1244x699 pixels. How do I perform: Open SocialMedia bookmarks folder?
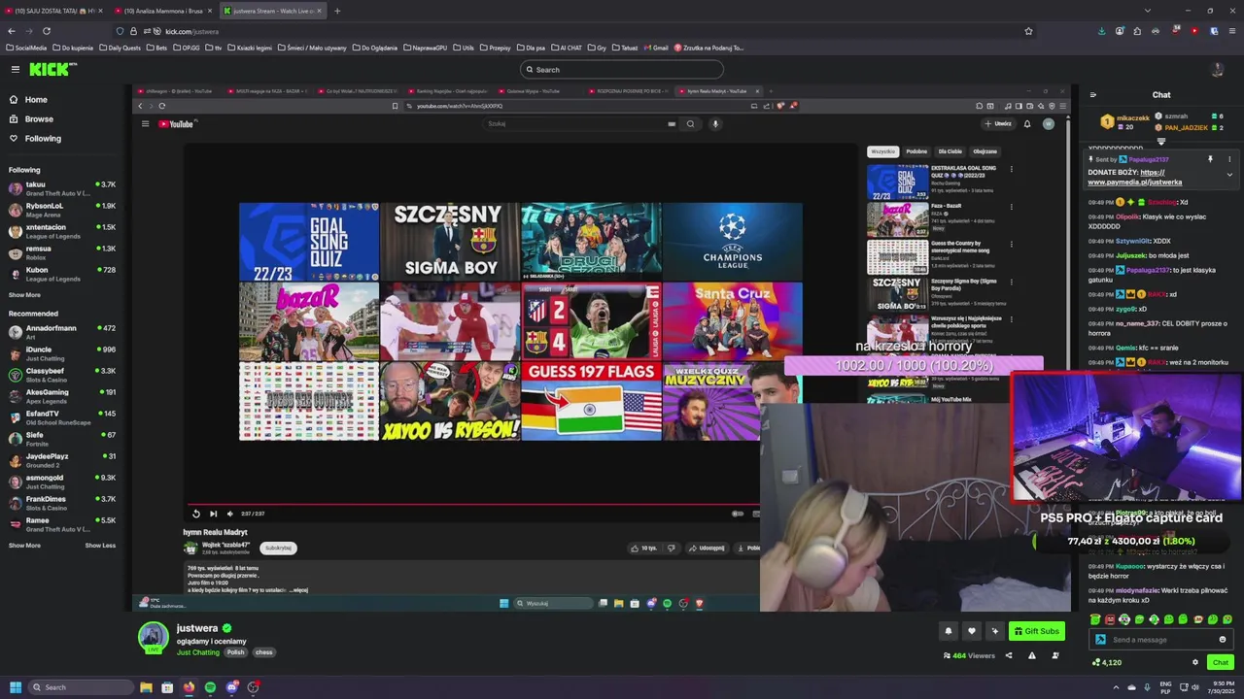[x=26, y=48]
